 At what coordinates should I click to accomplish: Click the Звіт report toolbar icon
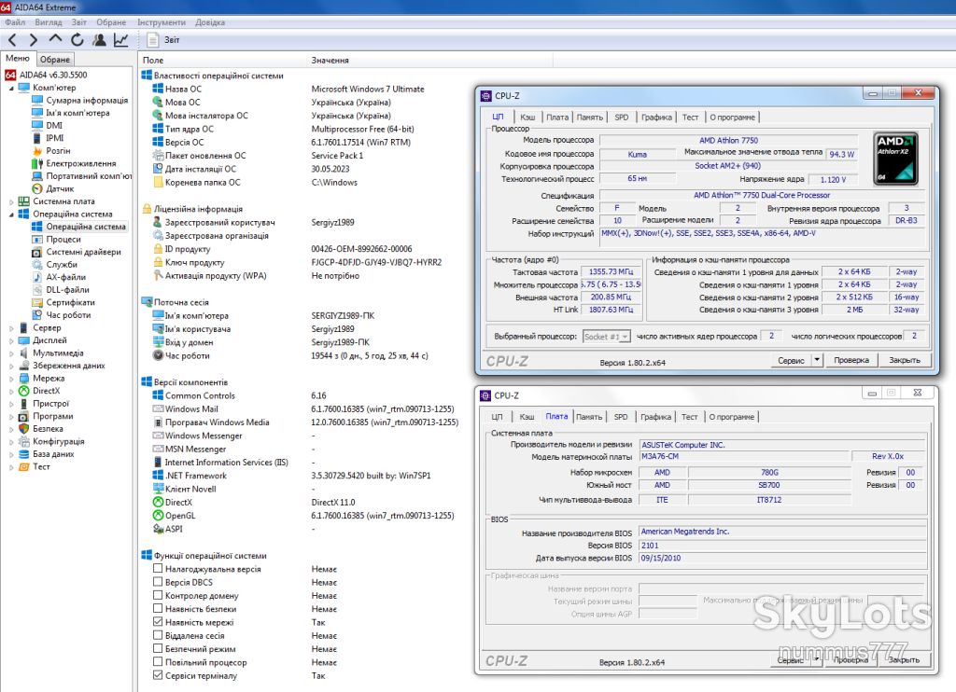point(152,40)
